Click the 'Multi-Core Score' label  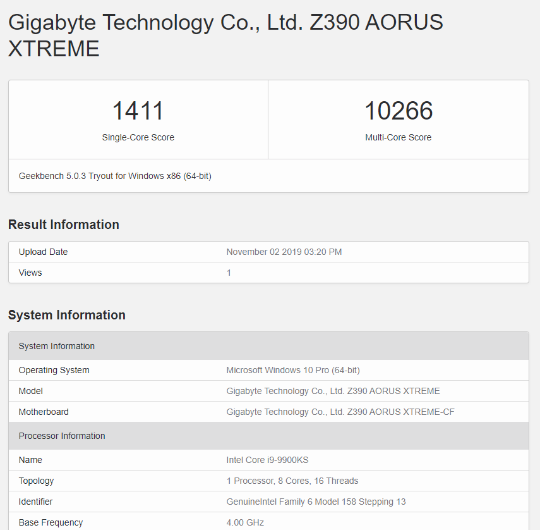point(398,137)
